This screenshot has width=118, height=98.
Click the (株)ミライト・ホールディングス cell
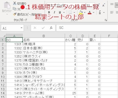pyautogui.click(x=44, y=89)
